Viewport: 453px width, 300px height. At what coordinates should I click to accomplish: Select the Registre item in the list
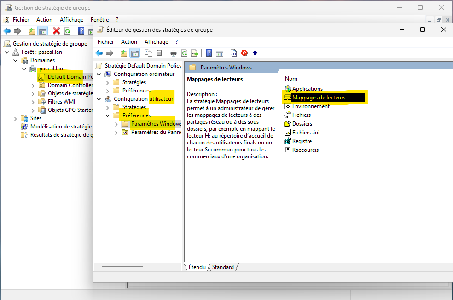pyautogui.click(x=302, y=141)
